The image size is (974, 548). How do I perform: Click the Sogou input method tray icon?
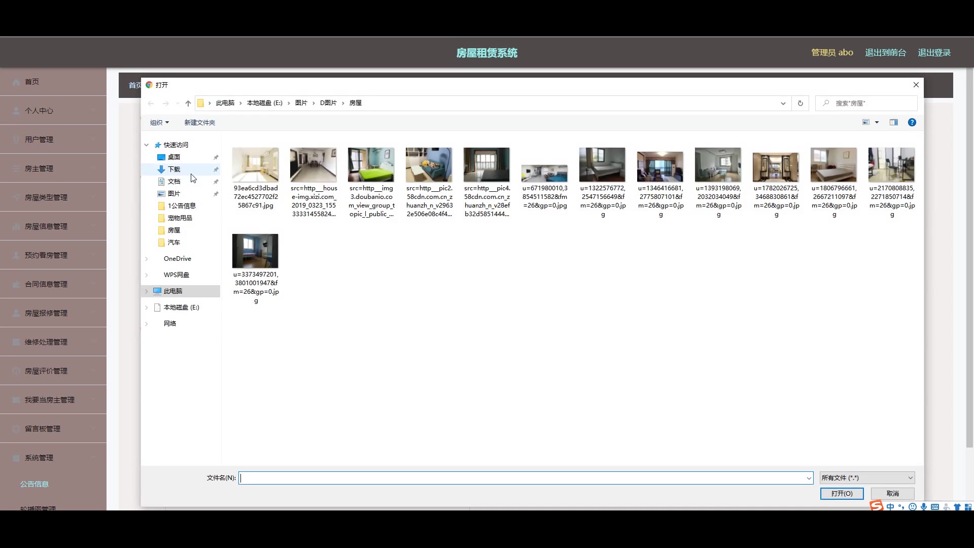[x=877, y=506]
